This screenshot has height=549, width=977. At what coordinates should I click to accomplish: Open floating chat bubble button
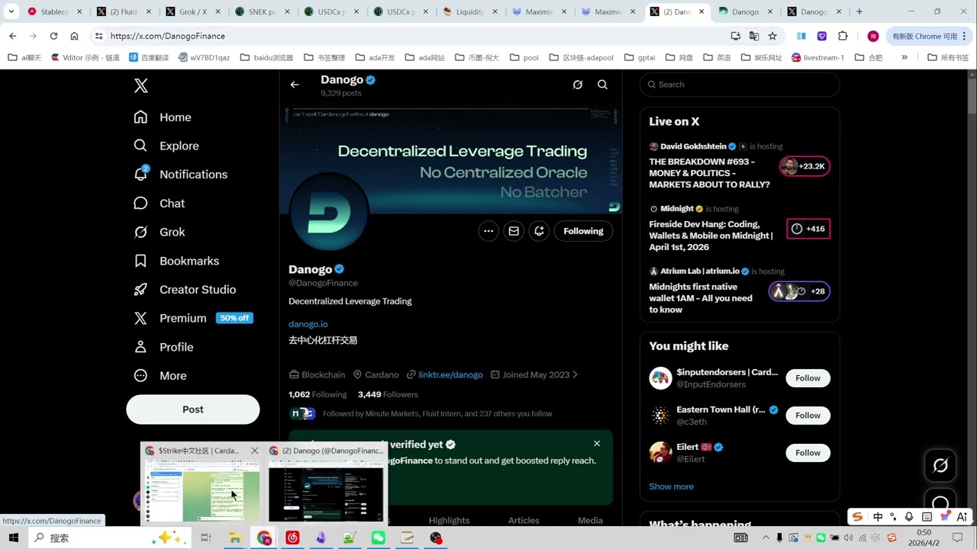(940, 504)
